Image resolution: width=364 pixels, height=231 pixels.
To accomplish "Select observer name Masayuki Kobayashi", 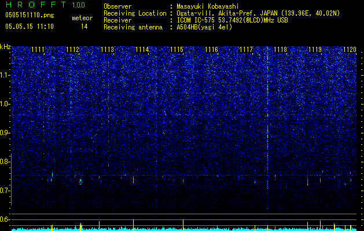I will 208,7.
